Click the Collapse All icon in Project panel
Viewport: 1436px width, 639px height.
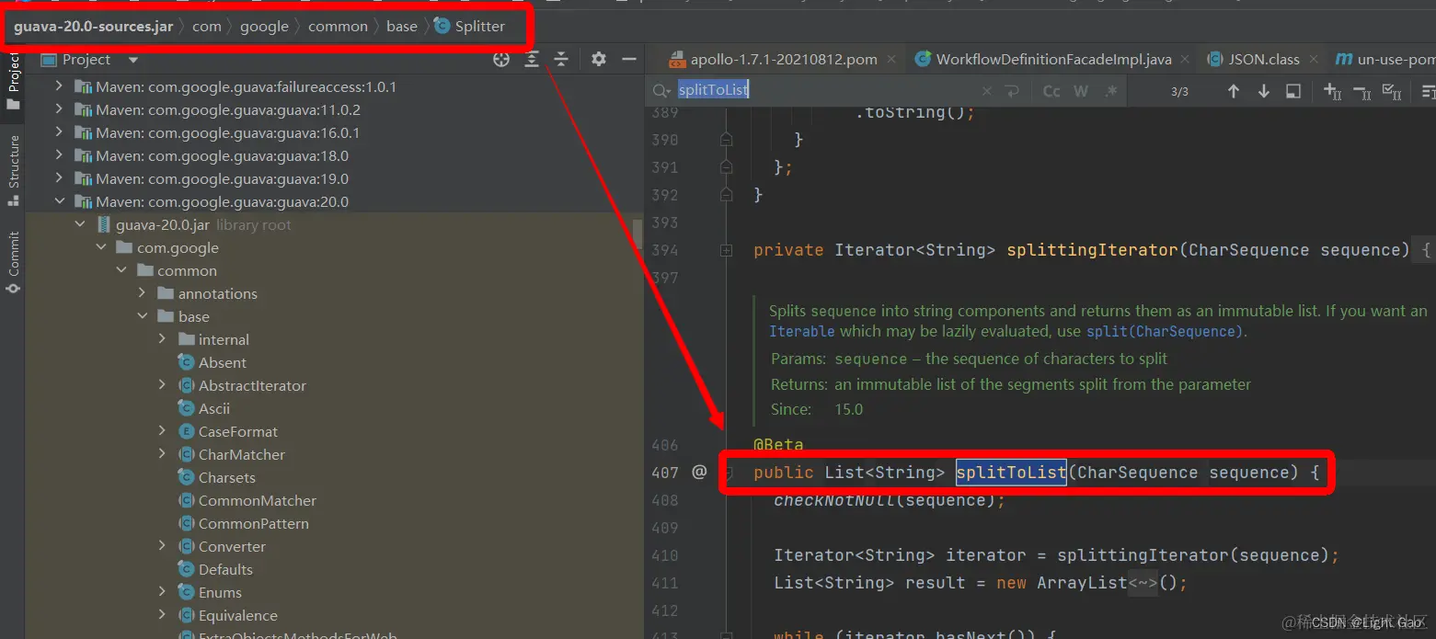(x=561, y=60)
